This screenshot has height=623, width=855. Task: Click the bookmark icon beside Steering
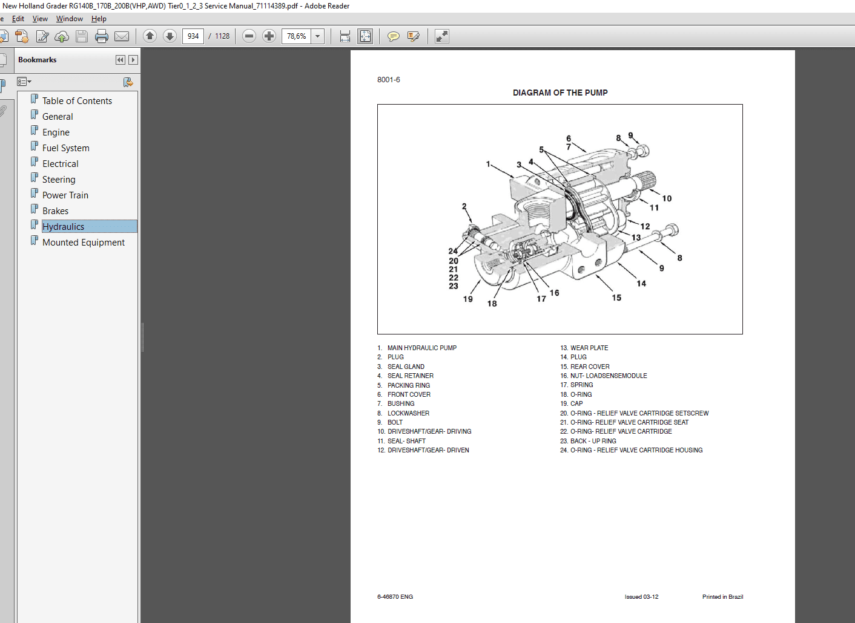35,177
